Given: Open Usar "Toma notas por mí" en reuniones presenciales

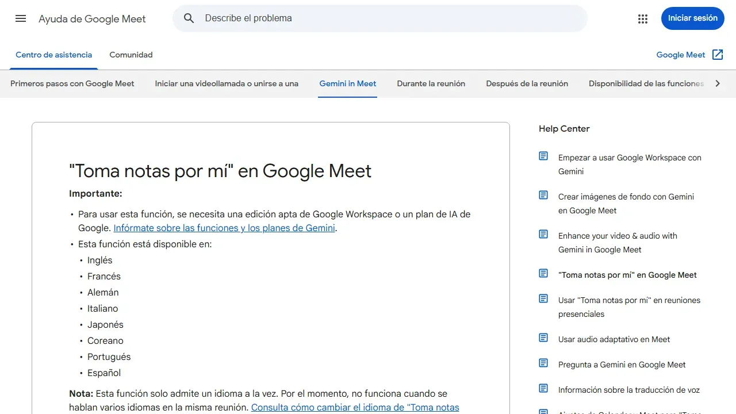Looking at the screenshot, I should click(x=629, y=307).
